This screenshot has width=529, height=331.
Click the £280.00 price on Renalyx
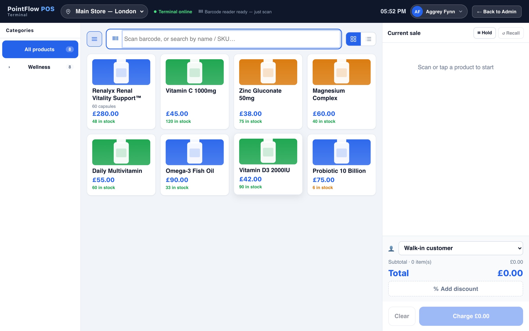tap(105, 114)
